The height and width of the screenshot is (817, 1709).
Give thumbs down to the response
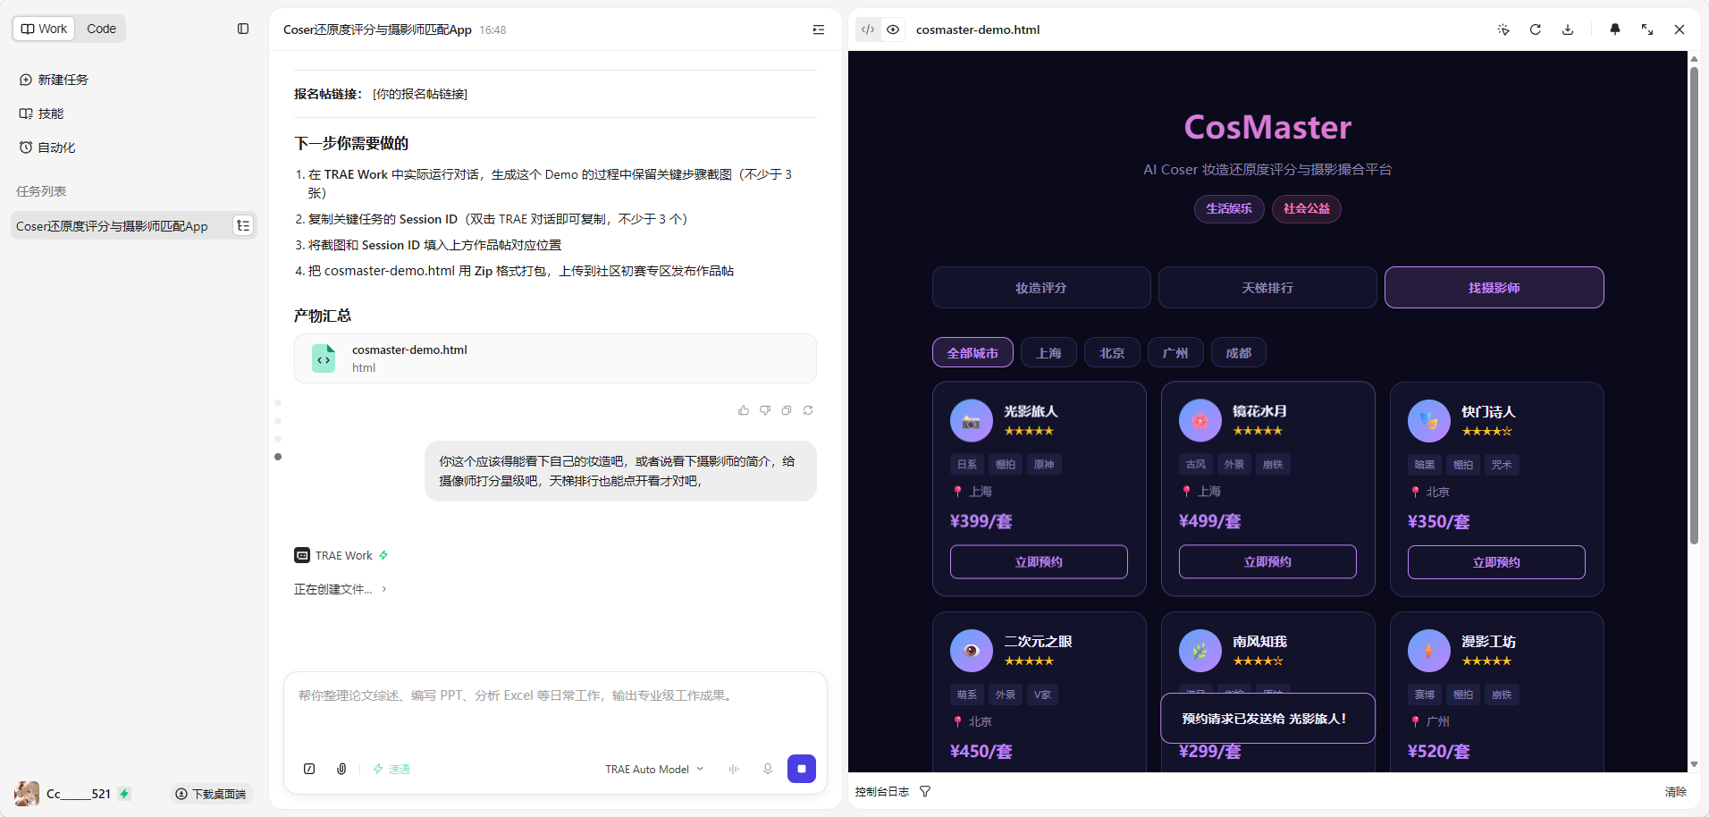click(x=765, y=410)
